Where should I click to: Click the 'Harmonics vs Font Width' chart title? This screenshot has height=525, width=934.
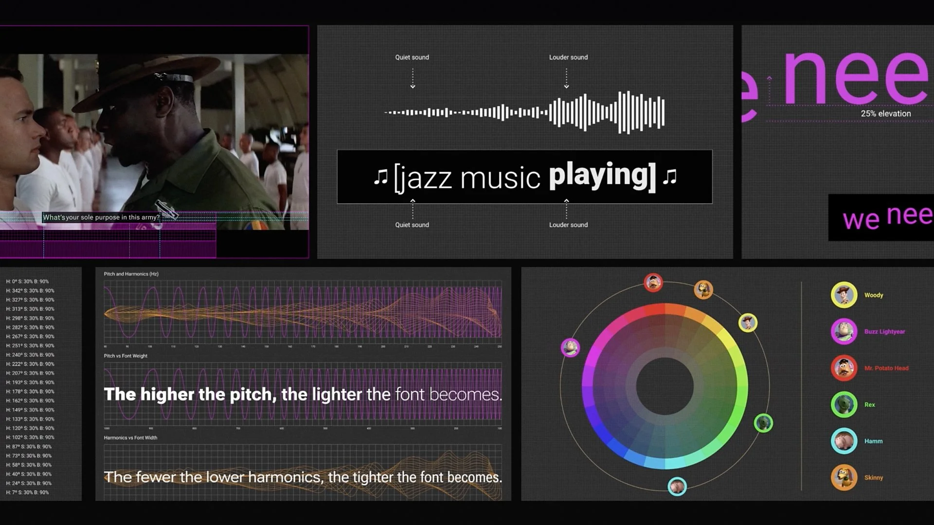pyautogui.click(x=130, y=437)
